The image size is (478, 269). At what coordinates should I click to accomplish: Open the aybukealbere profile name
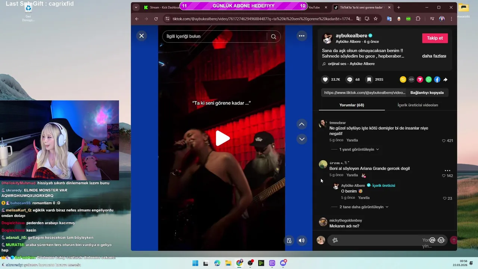click(351, 35)
